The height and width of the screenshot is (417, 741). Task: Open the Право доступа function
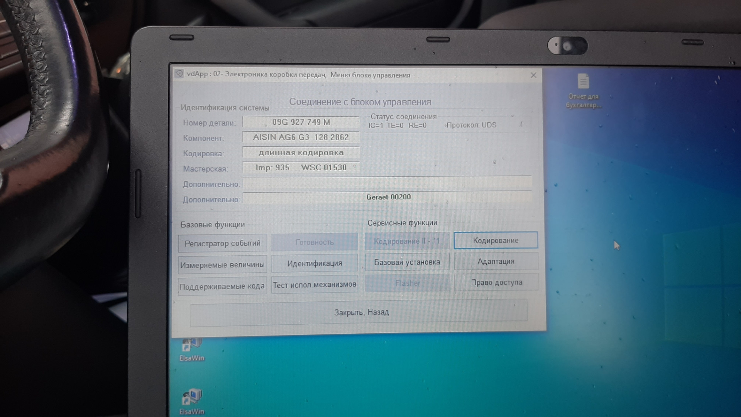coord(496,282)
